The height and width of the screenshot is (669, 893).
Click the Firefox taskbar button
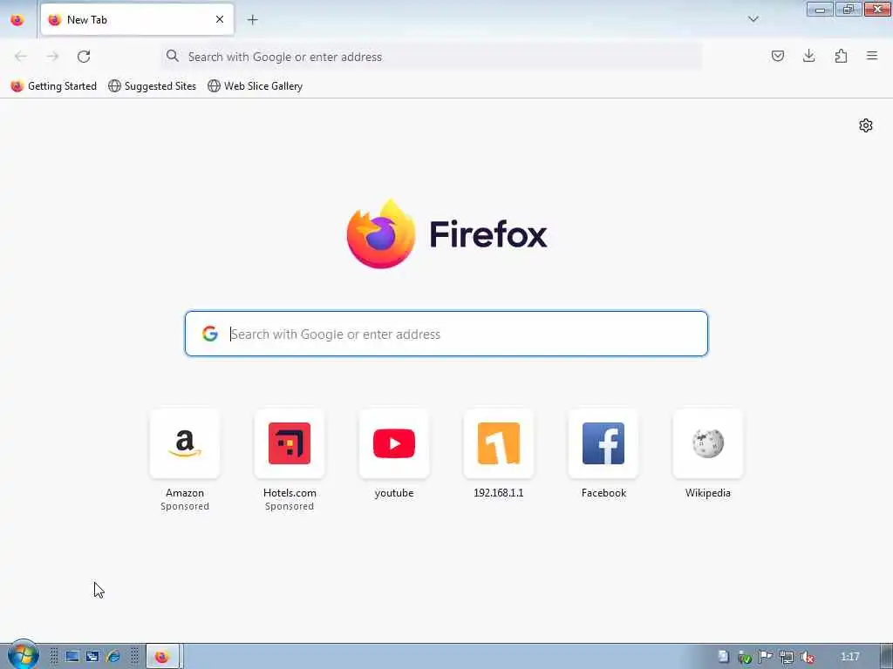(163, 657)
